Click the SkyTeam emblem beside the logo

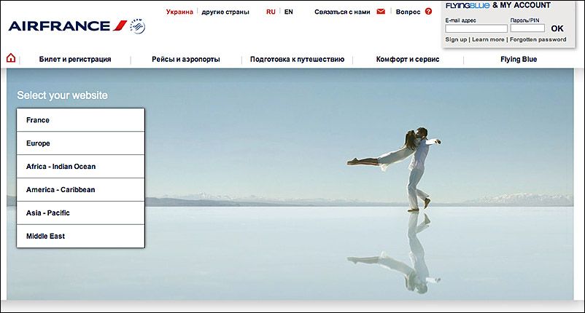pos(137,26)
